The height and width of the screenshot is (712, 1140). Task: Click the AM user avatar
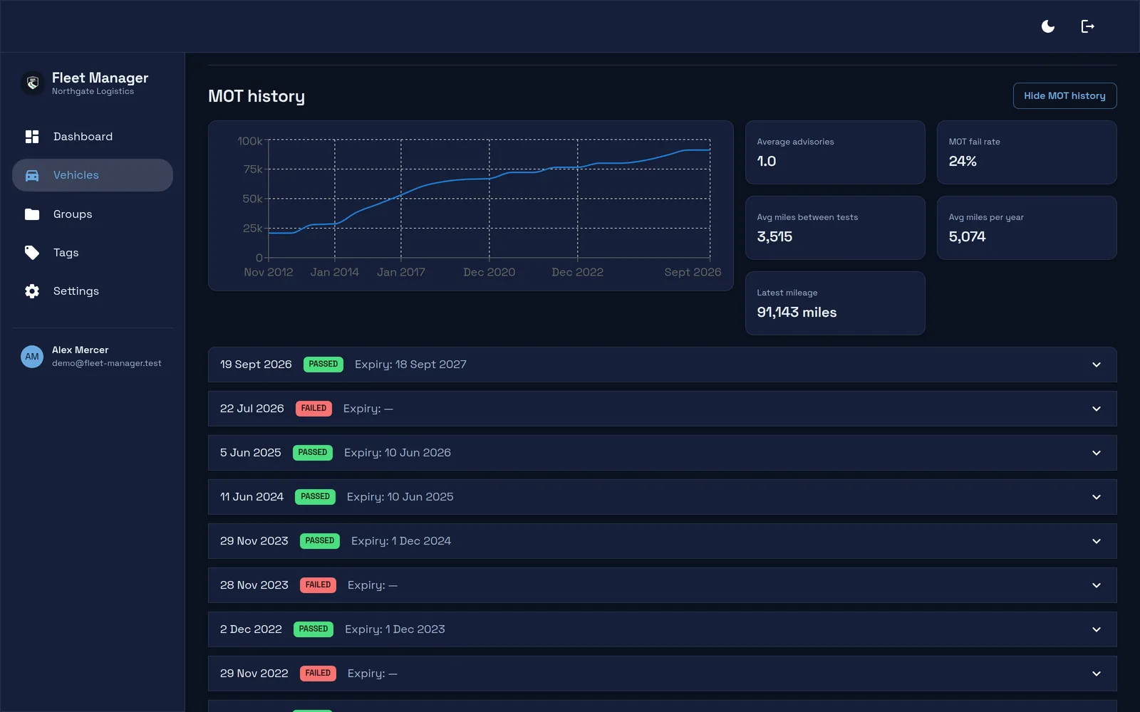click(32, 357)
